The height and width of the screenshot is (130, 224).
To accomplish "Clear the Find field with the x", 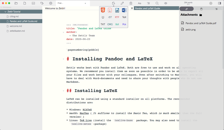I will (x=86, y=3).
